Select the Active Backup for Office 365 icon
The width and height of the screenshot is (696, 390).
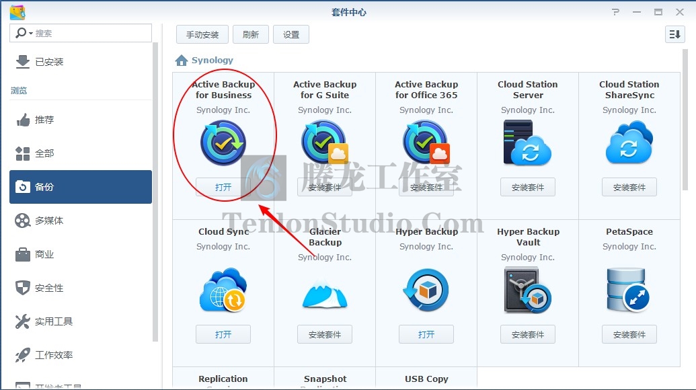point(426,143)
